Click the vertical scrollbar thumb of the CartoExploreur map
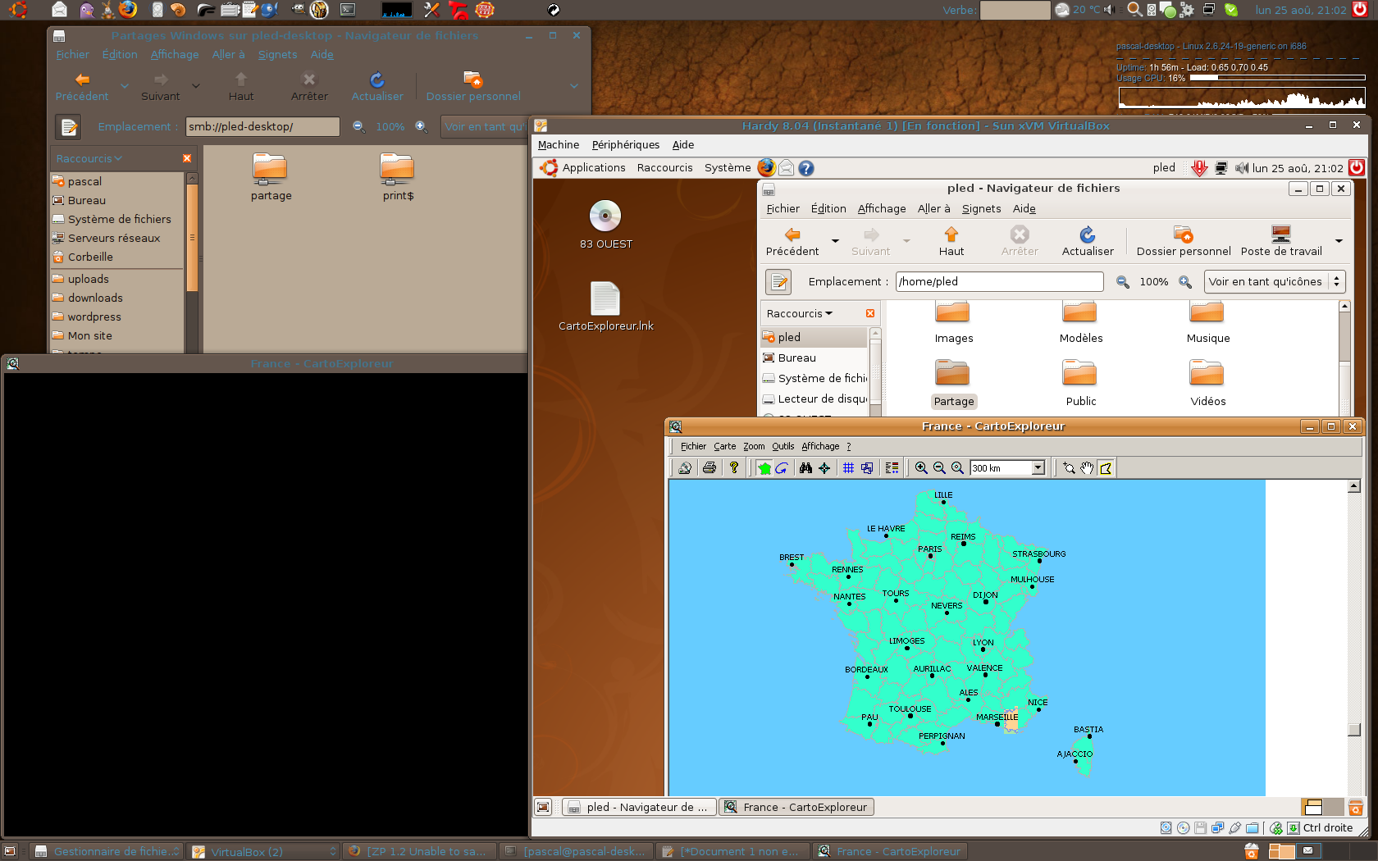1378x861 pixels. [1354, 730]
